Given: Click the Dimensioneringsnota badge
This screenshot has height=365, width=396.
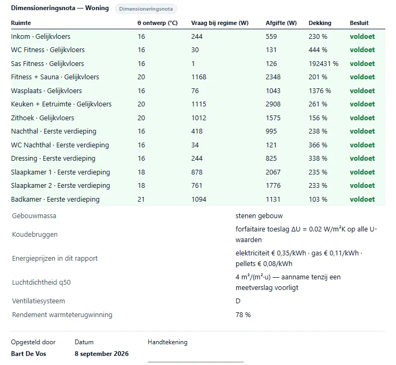Looking at the screenshot, I should [x=146, y=9].
